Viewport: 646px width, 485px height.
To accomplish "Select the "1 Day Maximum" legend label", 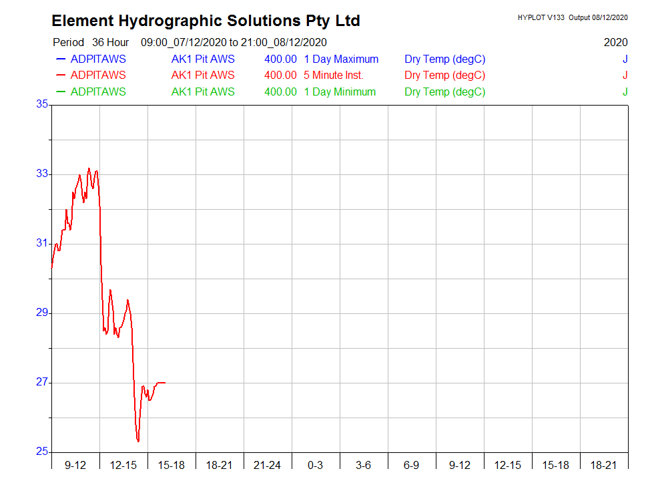I will coord(341,59).
